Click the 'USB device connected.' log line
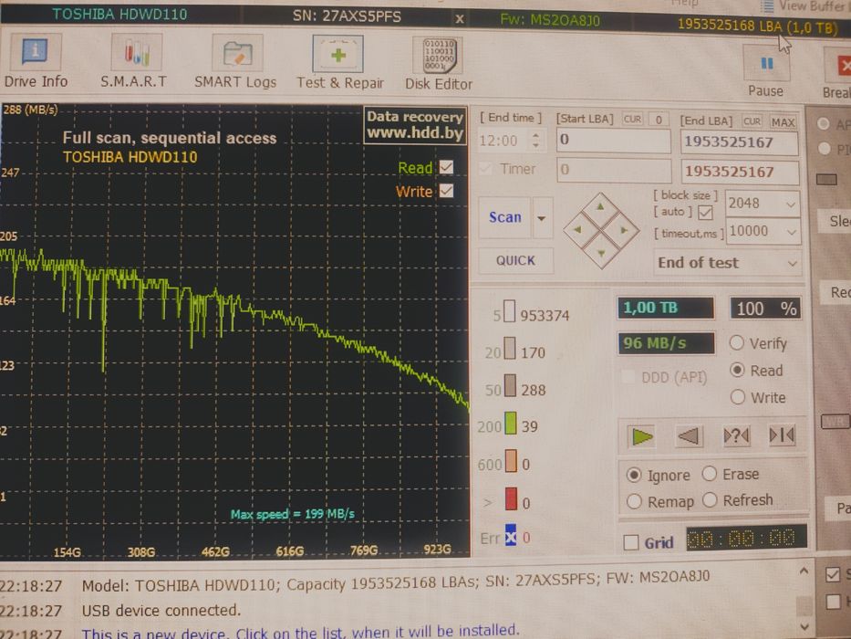Screen dimensions: 851x639 (161, 610)
